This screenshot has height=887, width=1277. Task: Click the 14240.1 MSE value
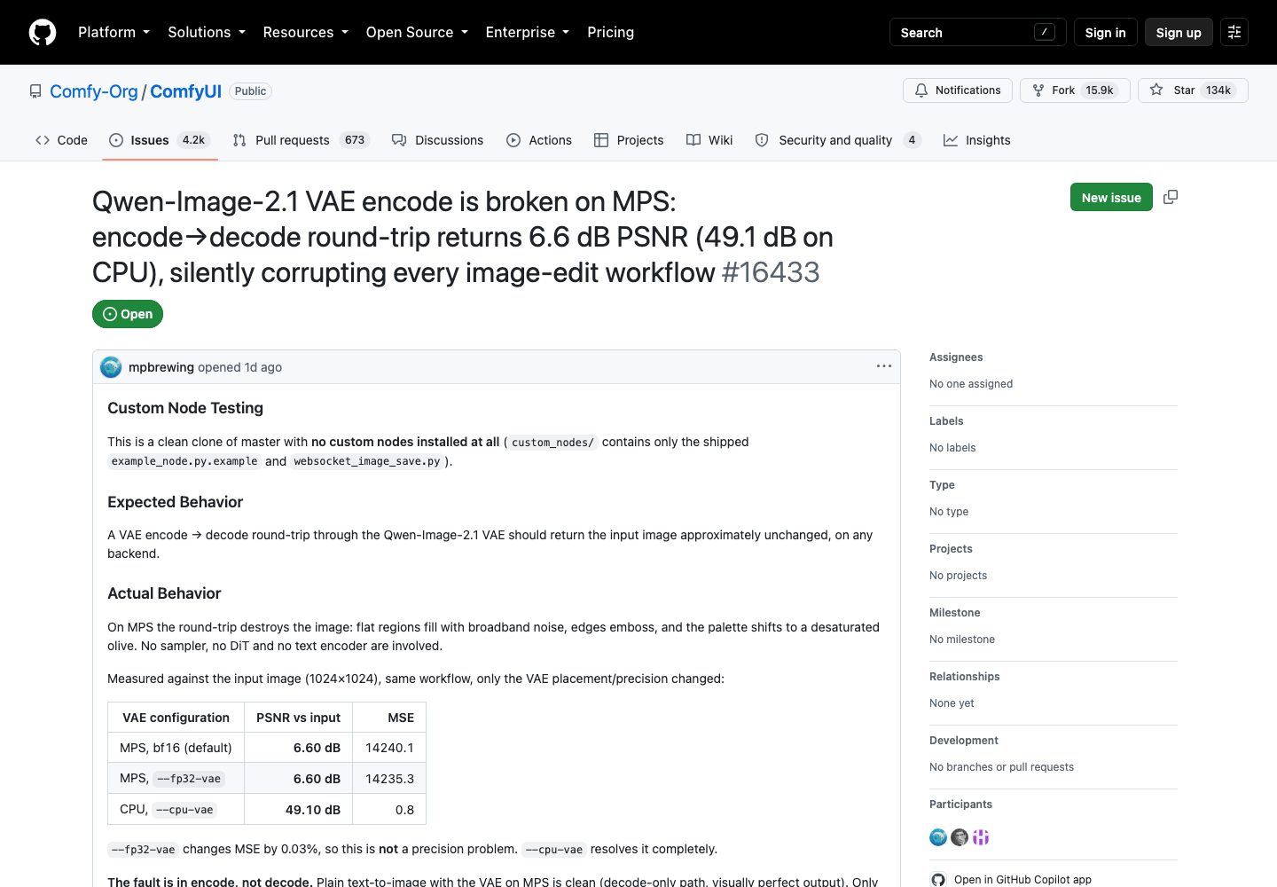point(389,748)
